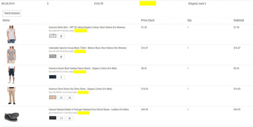Open the Icebreaker Spector Scoop Neck T-Shirt link
Viewport: 253px width, 127px height.
coord(87,48)
